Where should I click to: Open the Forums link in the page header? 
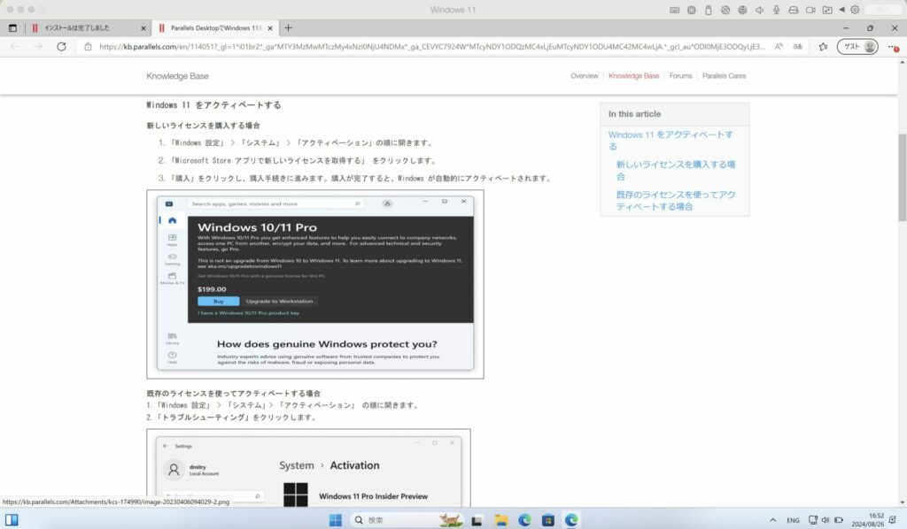click(680, 76)
